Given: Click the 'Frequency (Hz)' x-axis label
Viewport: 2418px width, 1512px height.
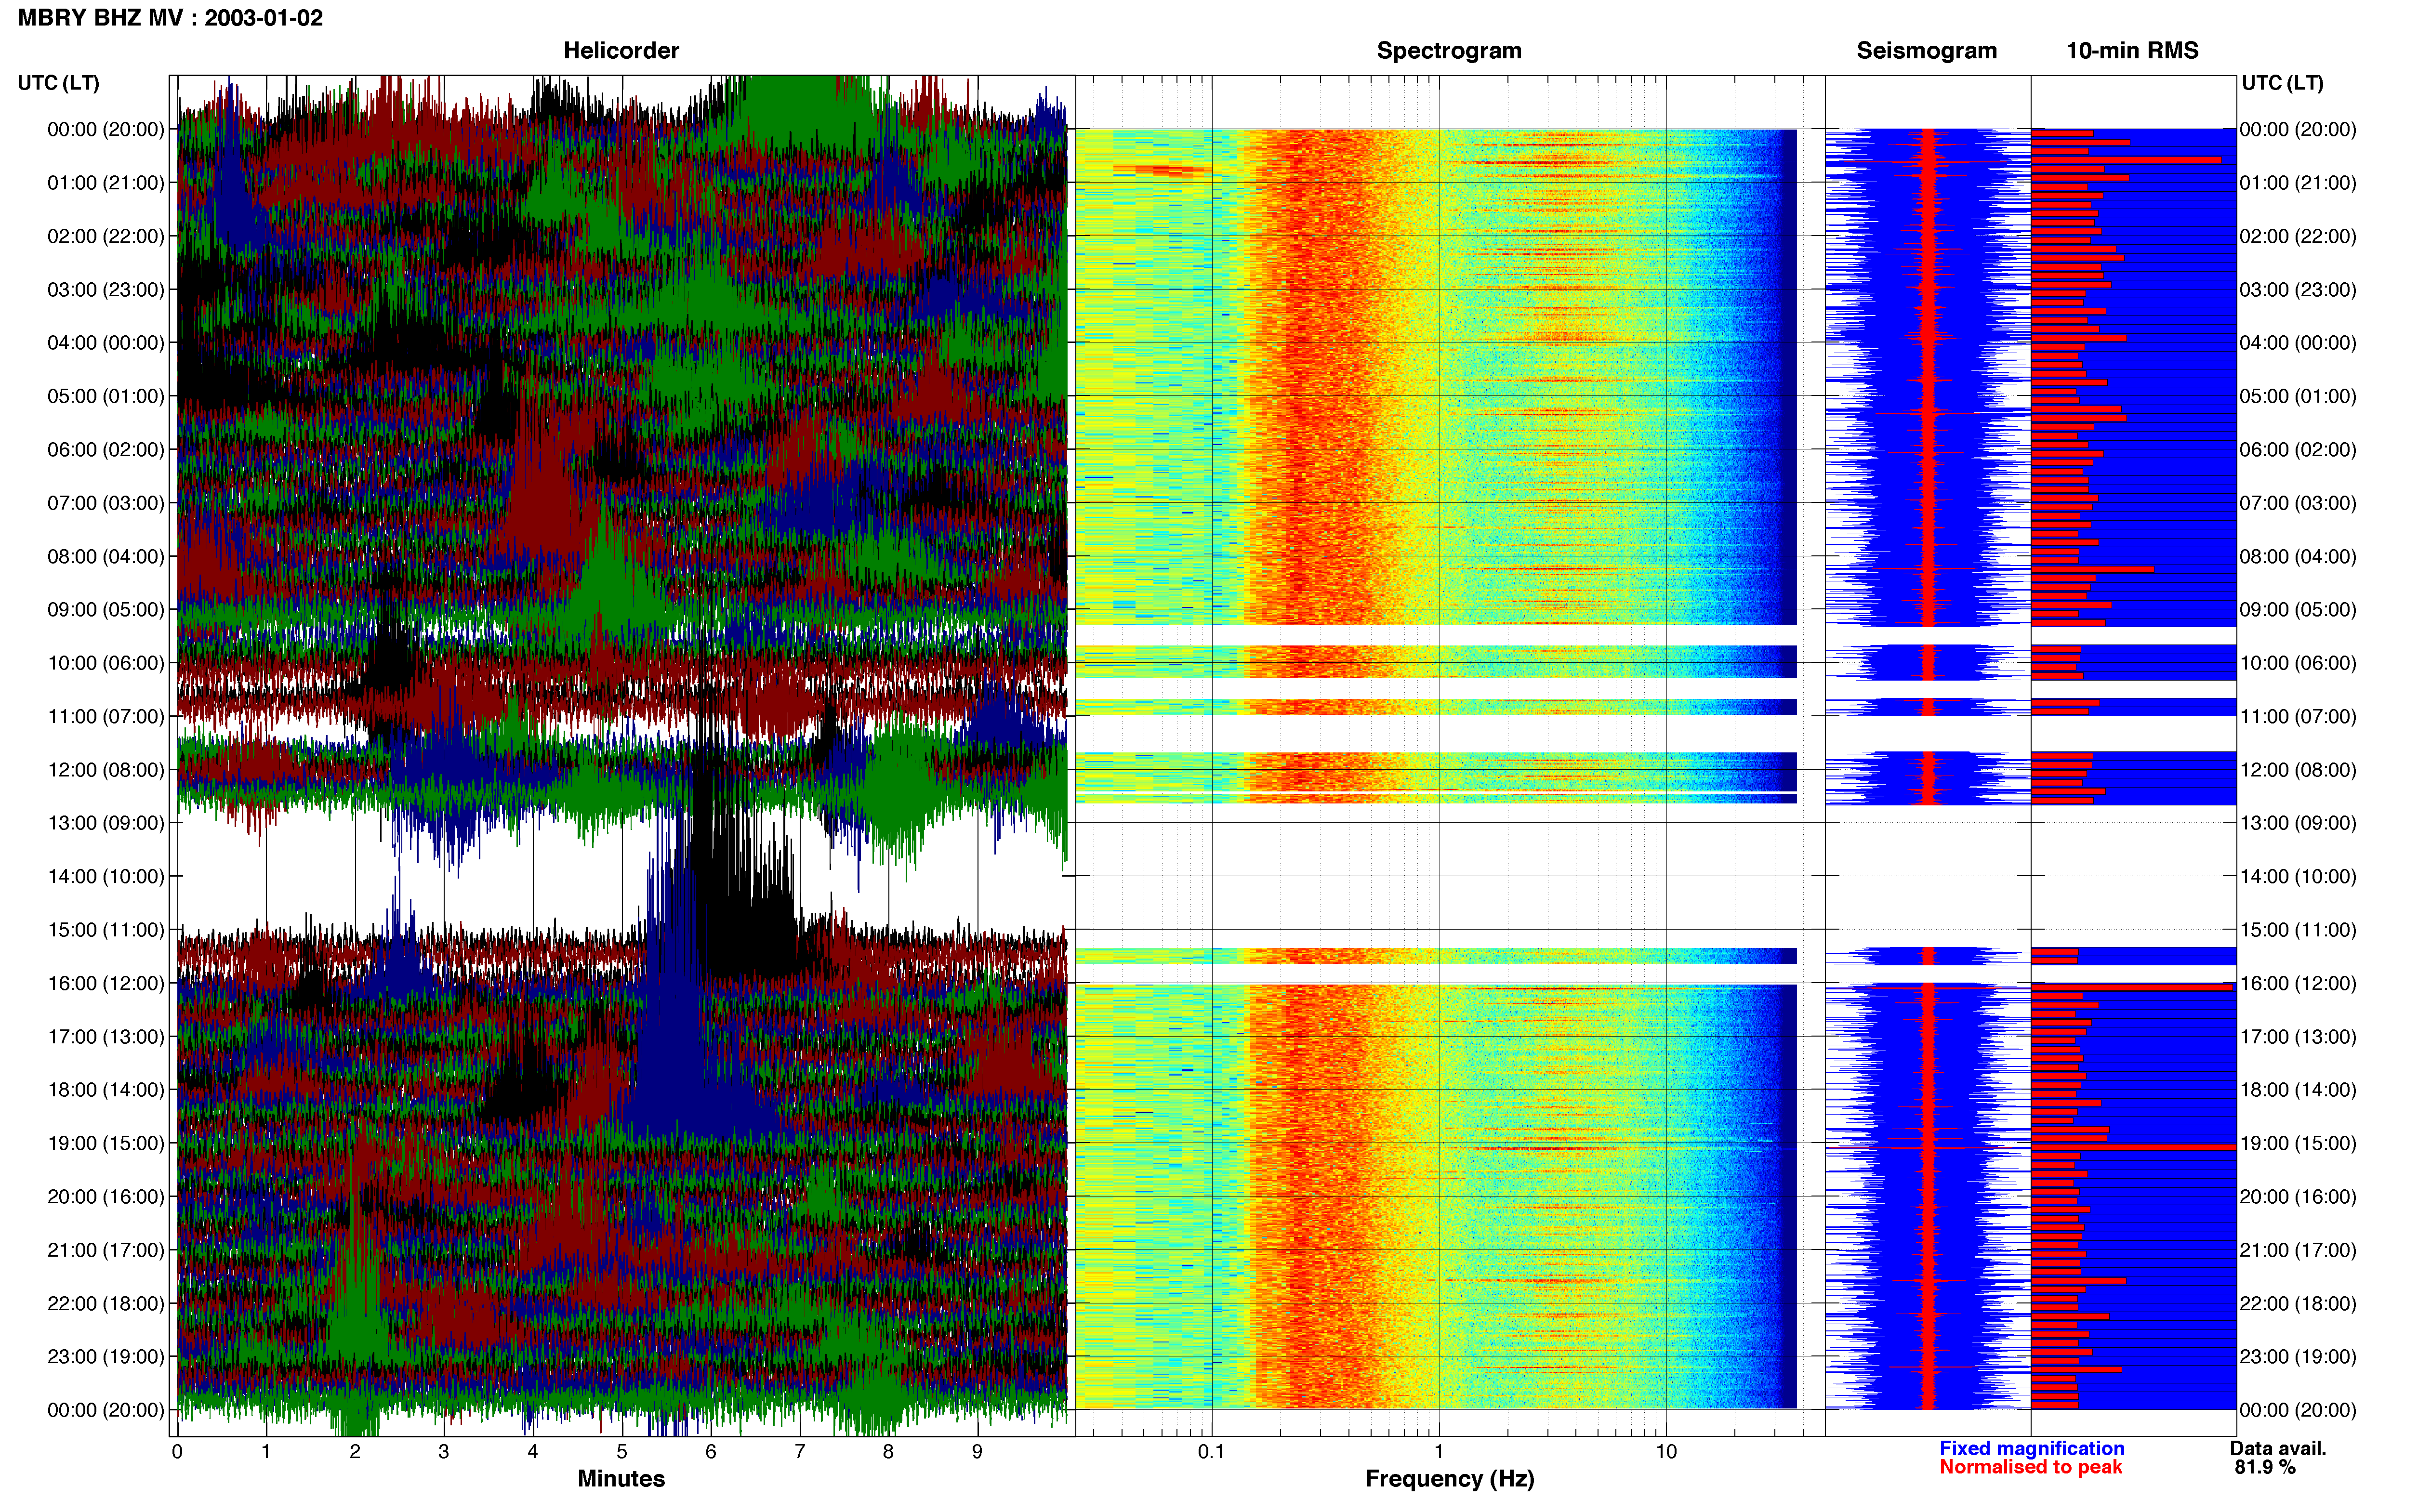Looking at the screenshot, I should point(1449,1479).
